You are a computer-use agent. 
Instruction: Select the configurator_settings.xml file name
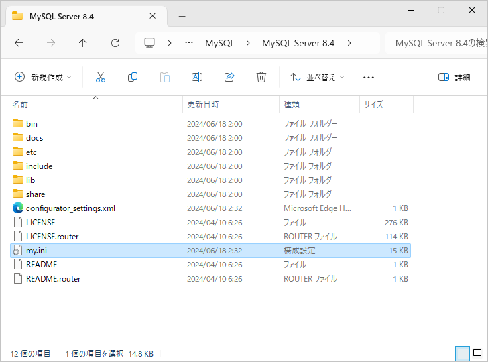tap(70, 208)
